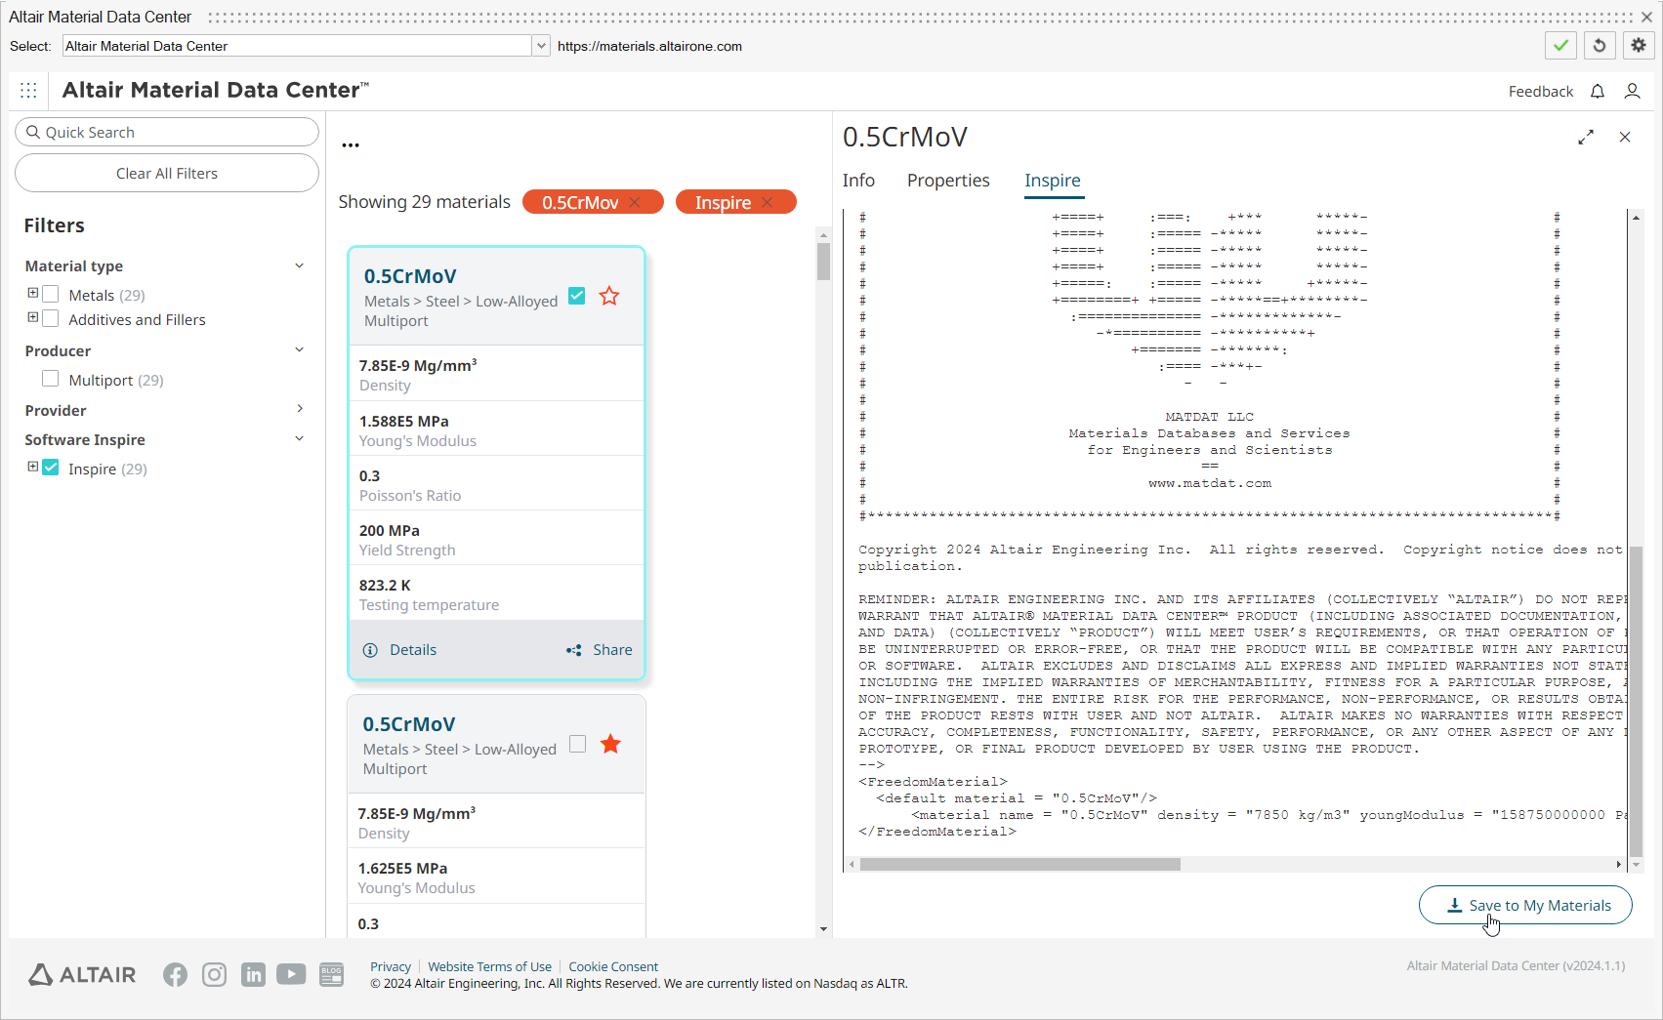Expand the Provider filter section
Screen dimensions: 1663x1020
pyautogui.click(x=300, y=410)
